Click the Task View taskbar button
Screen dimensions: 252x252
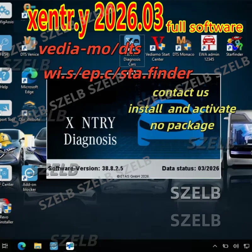tap(5, 246)
